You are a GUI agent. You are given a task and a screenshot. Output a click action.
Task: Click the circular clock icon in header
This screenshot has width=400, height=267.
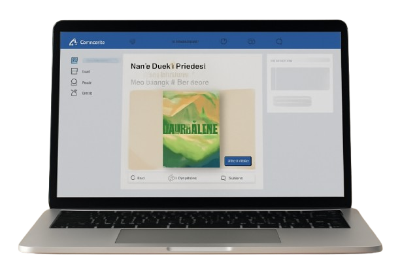(x=224, y=42)
